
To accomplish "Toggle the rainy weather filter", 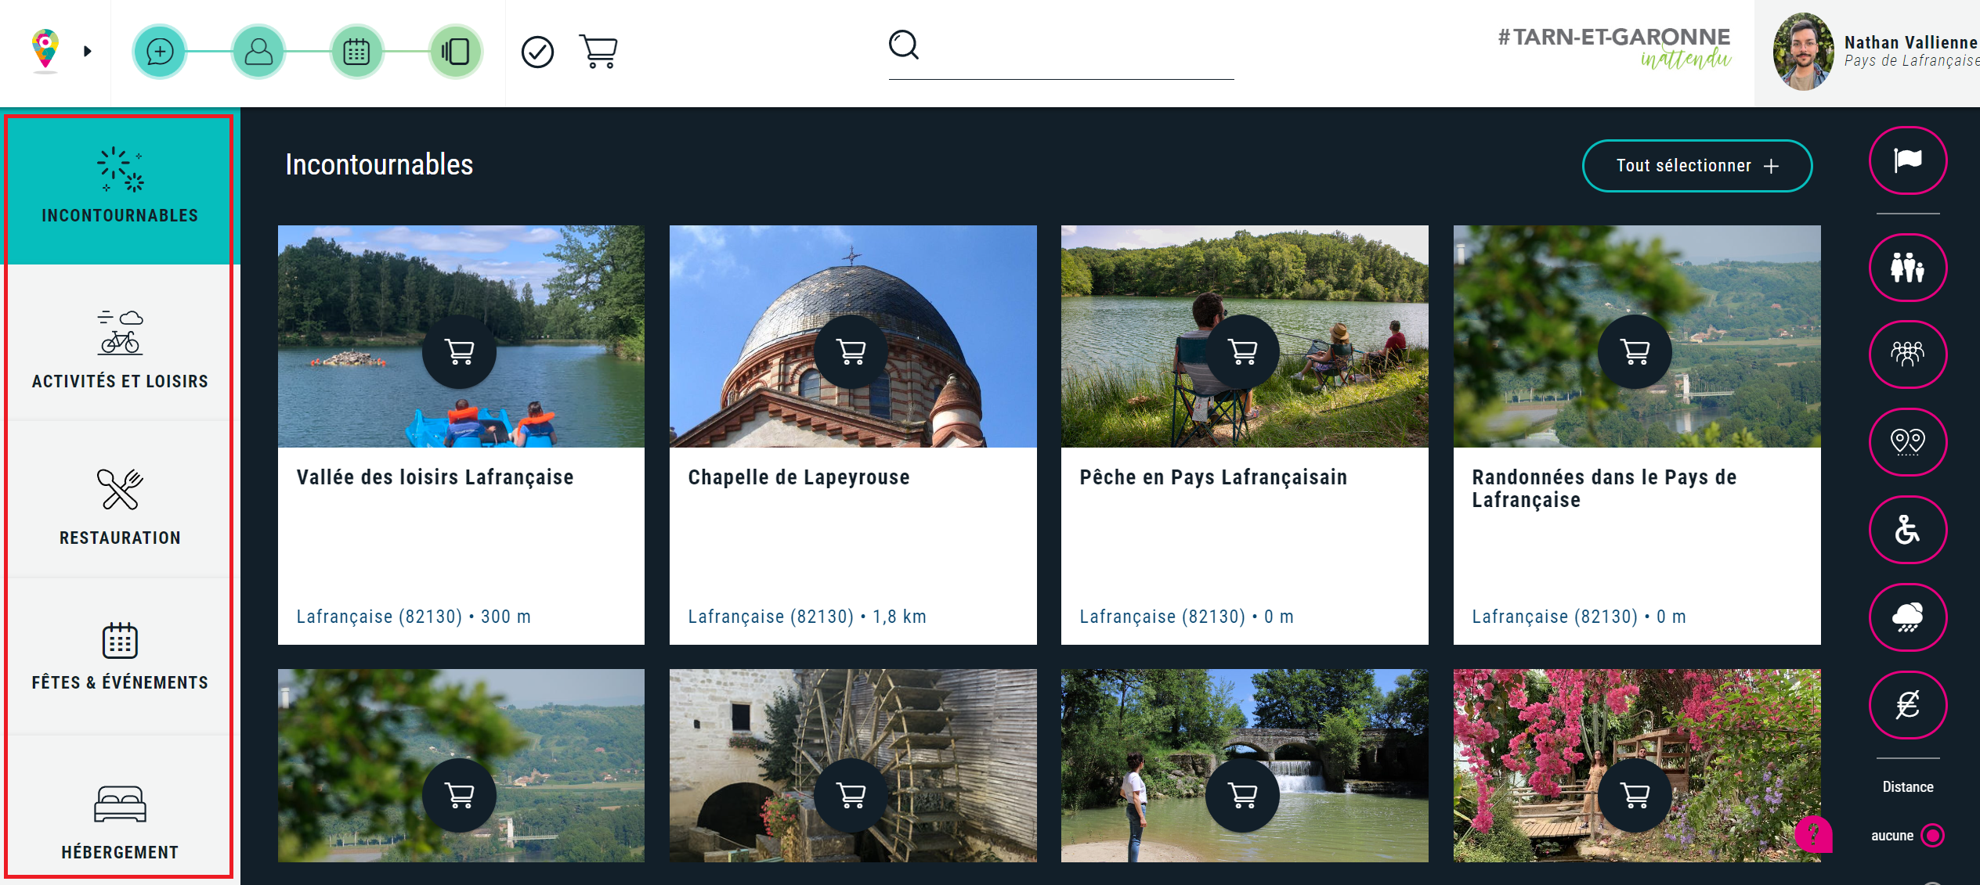I will click(1907, 617).
